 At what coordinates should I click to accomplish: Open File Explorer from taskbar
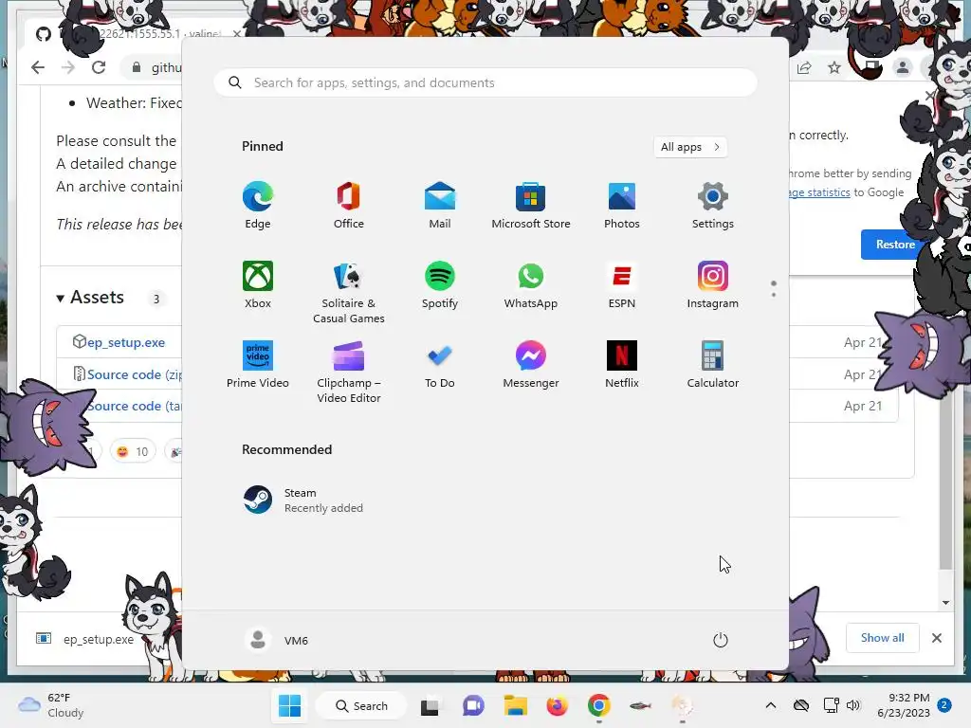(515, 705)
